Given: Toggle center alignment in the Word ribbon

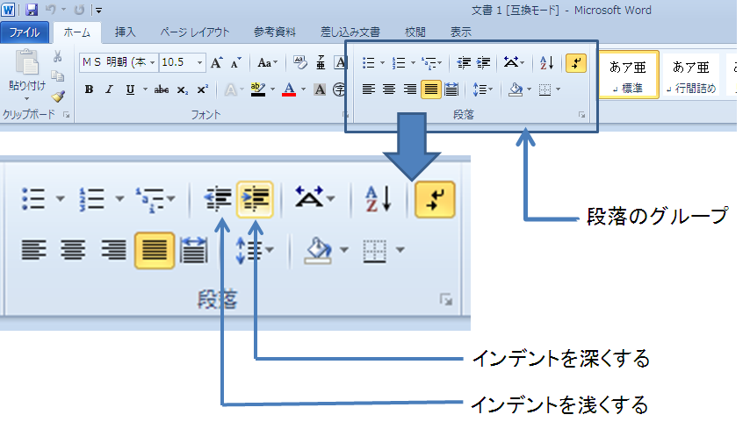Looking at the screenshot, I should (x=389, y=89).
